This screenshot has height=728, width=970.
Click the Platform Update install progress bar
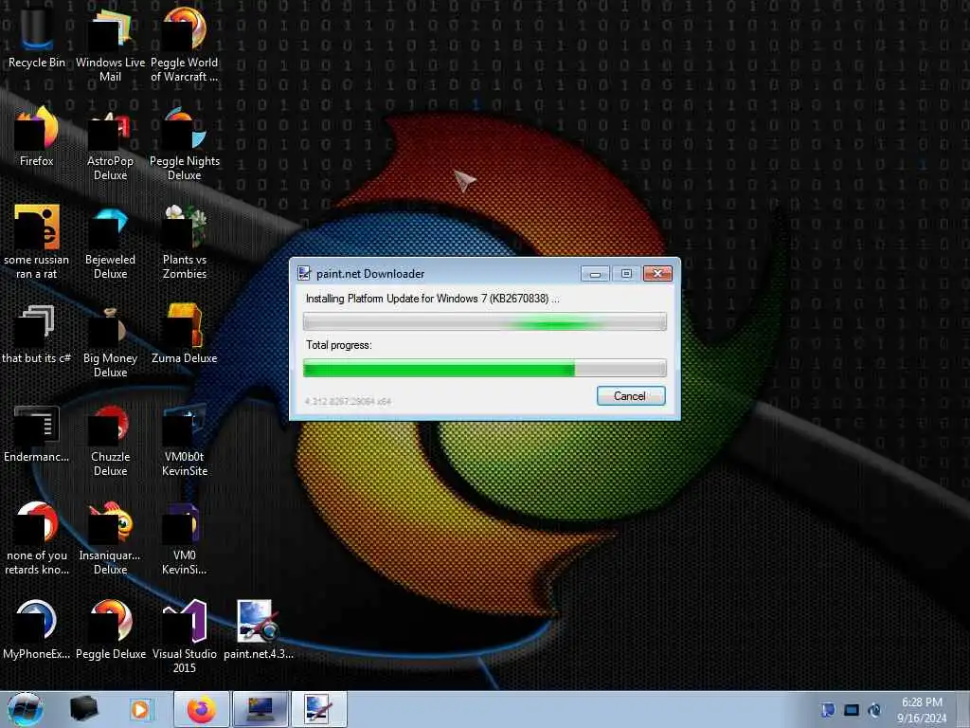[x=484, y=321]
